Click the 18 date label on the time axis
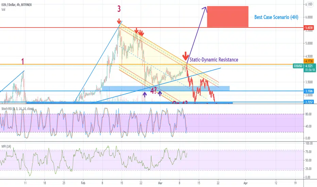Viewport: 317px width, 187px height. [x=45, y=183]
